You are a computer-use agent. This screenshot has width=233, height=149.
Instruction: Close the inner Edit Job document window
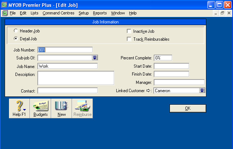229,13
